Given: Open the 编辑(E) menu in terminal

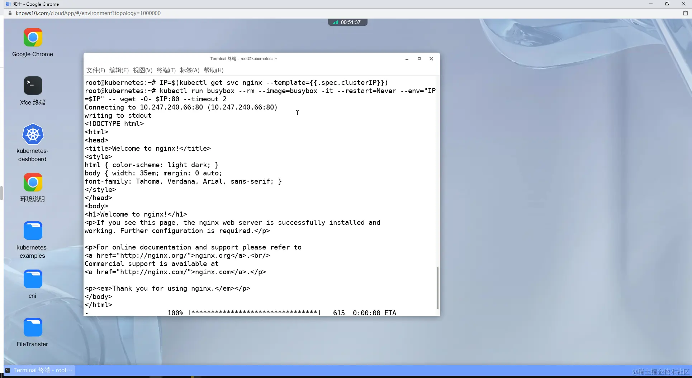Looking at the screenshot, I should [x=119, y=70].
